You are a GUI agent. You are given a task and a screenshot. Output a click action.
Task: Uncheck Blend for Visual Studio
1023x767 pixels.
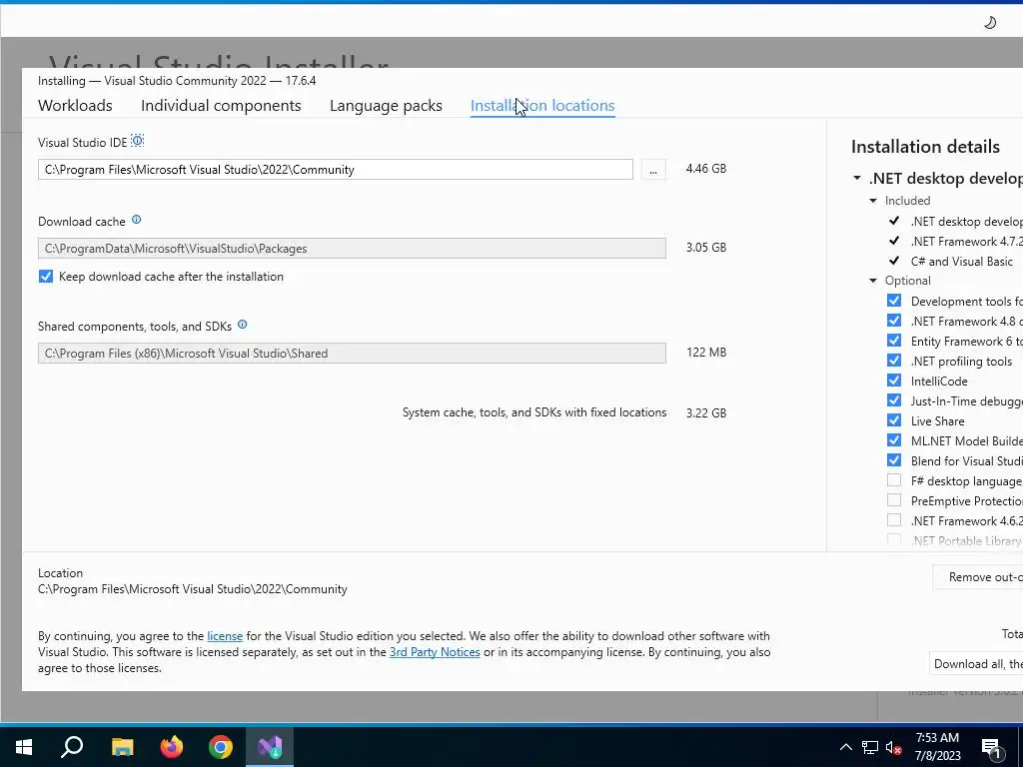pyautogui.click(x=894, y=460)
